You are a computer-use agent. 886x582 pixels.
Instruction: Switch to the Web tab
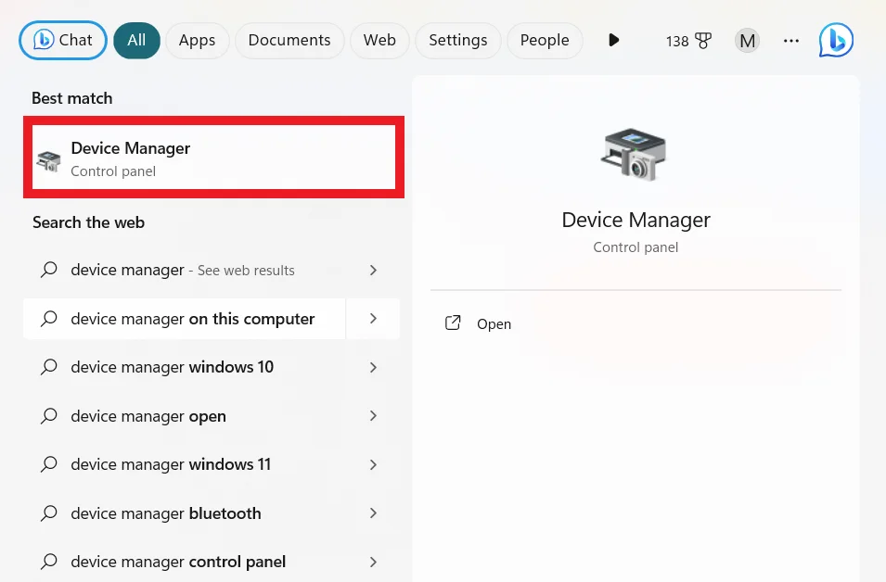click(x=379, y=40)
